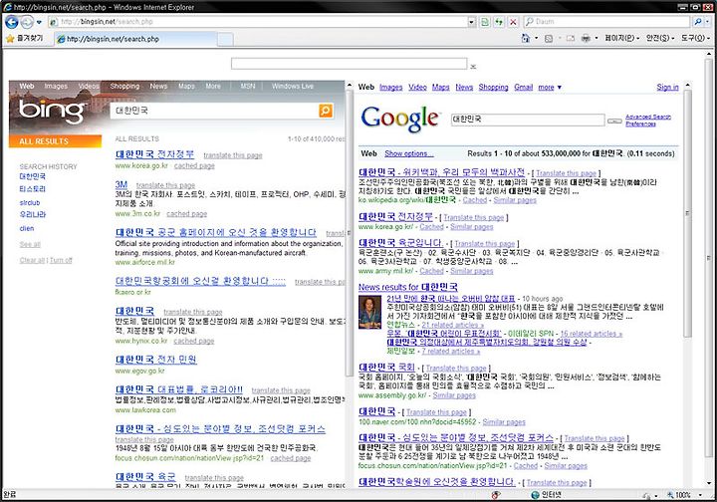This screenshot has height=502, width=717.
Task: Click the Daum search magnifier button
Action: point(697,22)
